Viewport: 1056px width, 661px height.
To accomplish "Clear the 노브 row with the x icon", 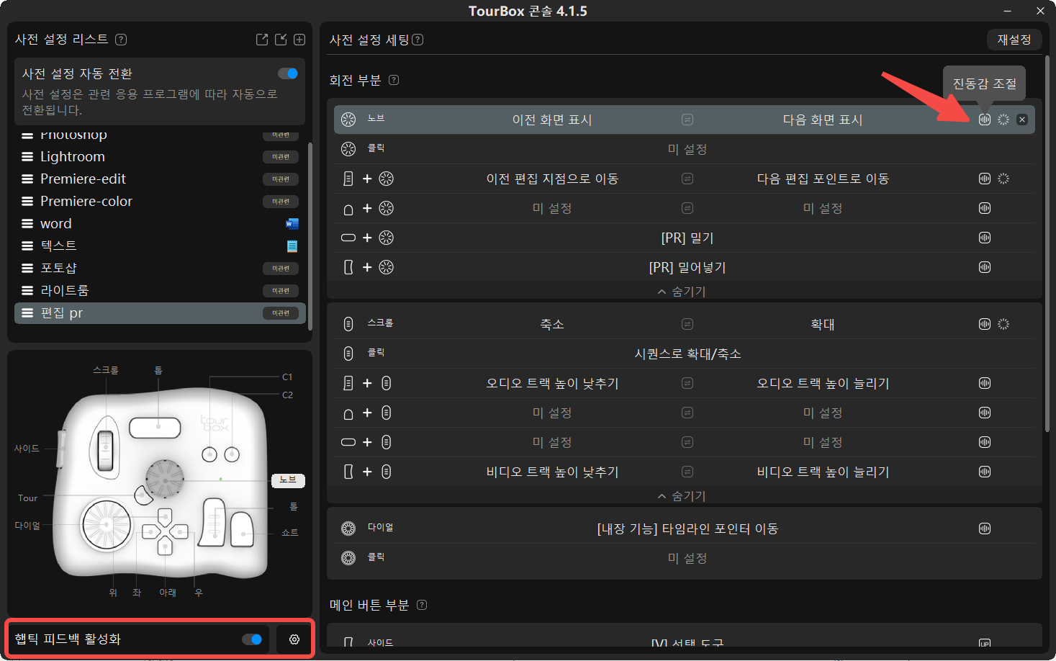I will [x=1022, y=120].
